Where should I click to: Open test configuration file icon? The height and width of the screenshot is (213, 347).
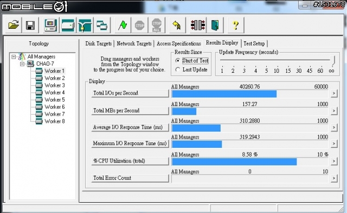pos(14,25)
